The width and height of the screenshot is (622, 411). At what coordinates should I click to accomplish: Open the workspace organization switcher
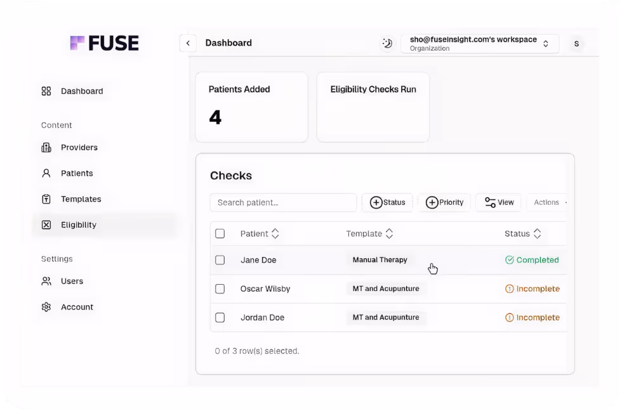coord(479,43)
